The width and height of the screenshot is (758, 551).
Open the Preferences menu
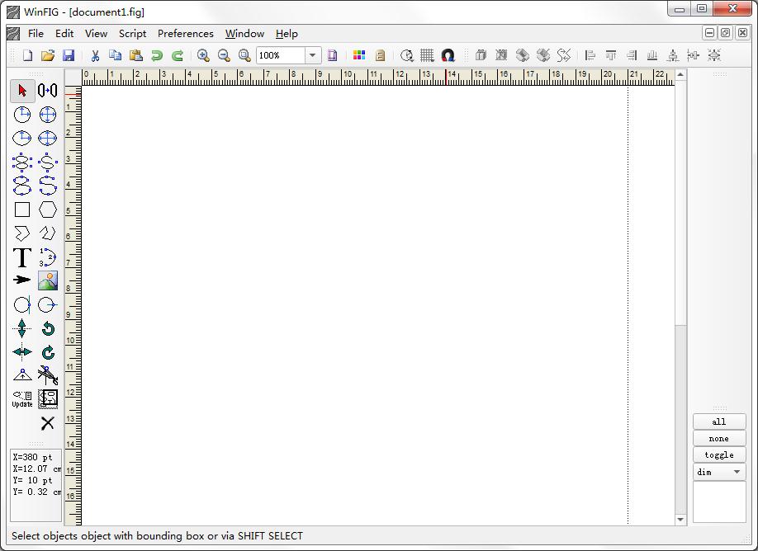pos(185,34)
